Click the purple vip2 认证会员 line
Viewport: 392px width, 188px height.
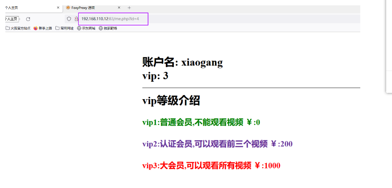click(218, 144)
